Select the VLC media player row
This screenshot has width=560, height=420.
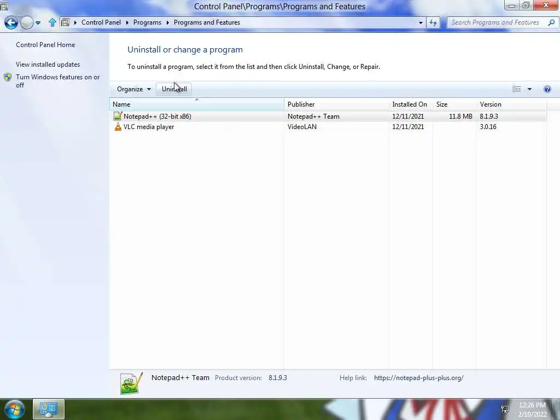[x=328, y=127]
